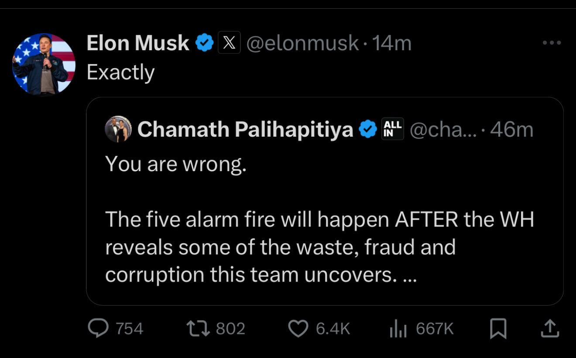Open the Chamath Palihapitiya name link

(x=245, y=129)
